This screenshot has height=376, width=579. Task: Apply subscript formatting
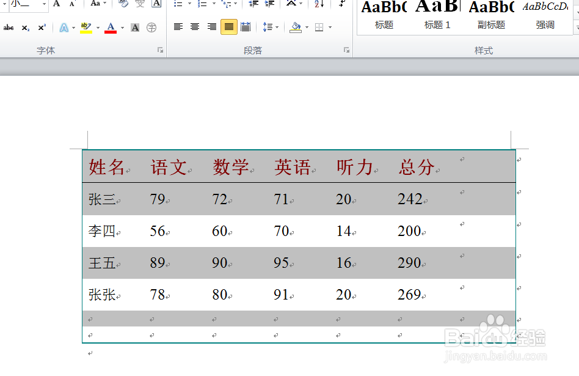click(26, 28)
